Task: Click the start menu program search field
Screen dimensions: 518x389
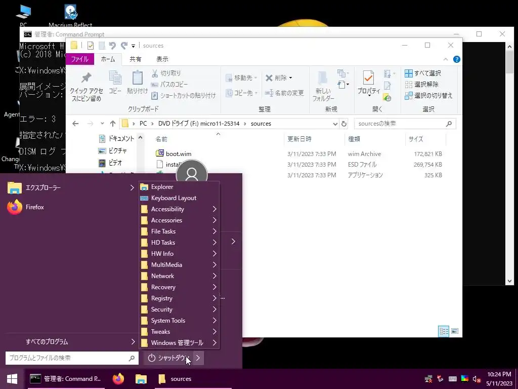Action: click(x=71, y=358)
